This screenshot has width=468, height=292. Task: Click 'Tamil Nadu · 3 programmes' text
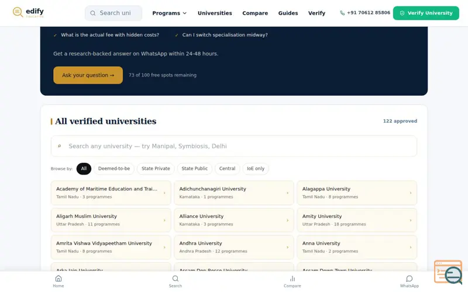[84, 197]
